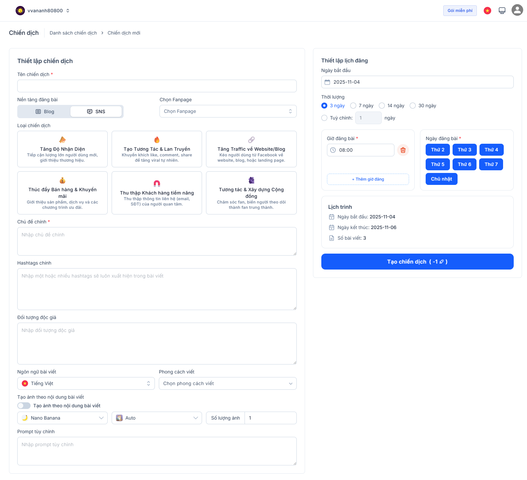Enable the Tạo ảnh theo nội dung toggle

[x=24, y=406]
